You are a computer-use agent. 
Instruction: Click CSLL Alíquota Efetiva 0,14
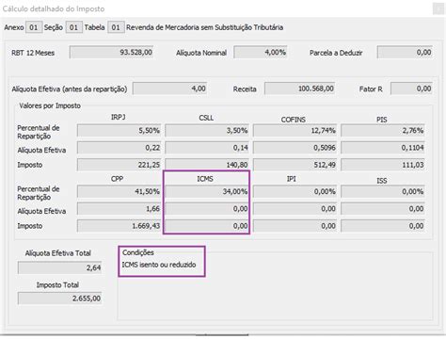click(x=207, y=148)
